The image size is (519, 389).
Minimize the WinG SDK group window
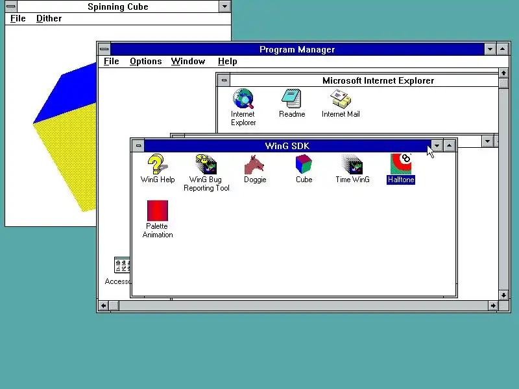tap(437, 145)
